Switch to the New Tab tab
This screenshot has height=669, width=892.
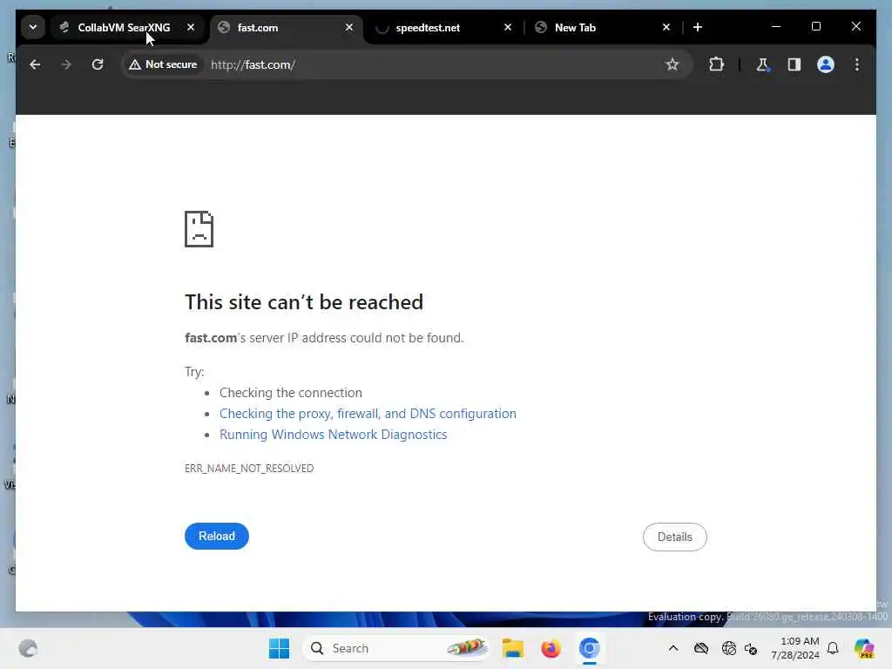(603, 27)
